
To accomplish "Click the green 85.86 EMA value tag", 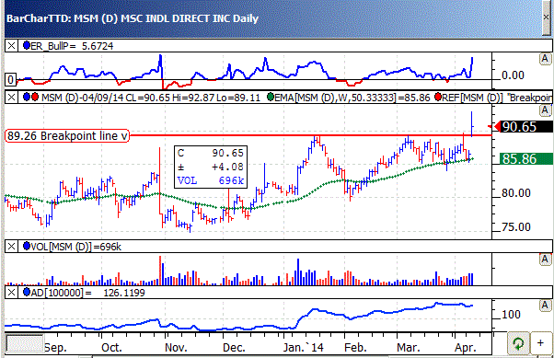I will click(x=526, y=159).
